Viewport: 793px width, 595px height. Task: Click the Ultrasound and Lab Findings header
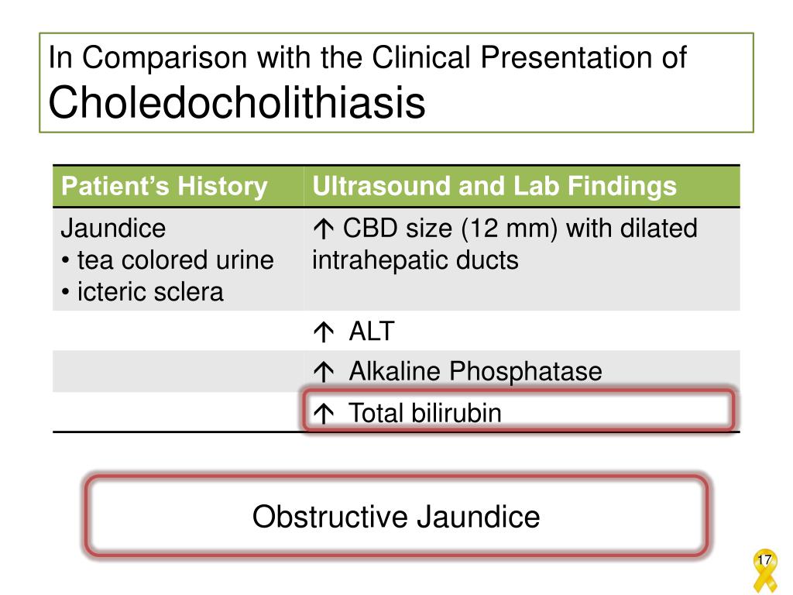coord(494,186)
